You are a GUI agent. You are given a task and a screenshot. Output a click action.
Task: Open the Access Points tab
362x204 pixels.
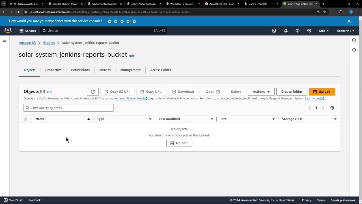tap(161, 70)
